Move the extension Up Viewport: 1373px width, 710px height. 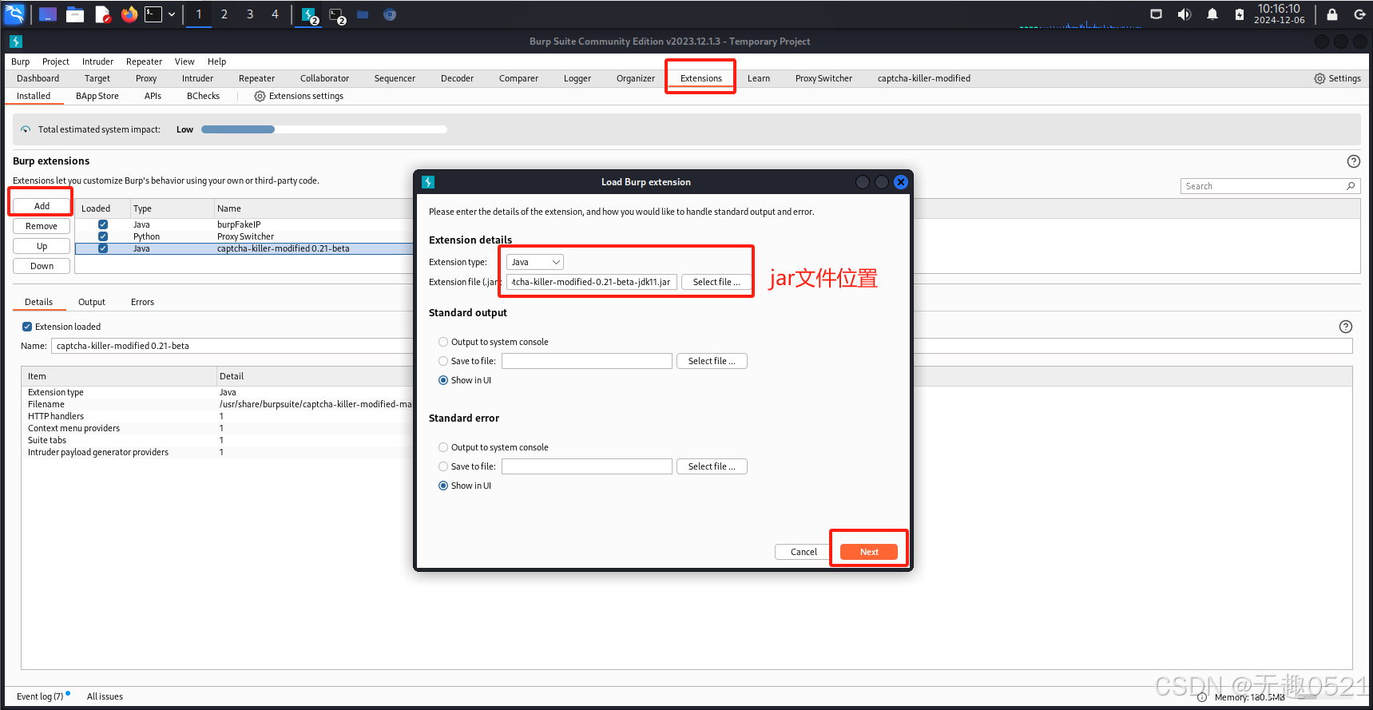tap(42, 246)
